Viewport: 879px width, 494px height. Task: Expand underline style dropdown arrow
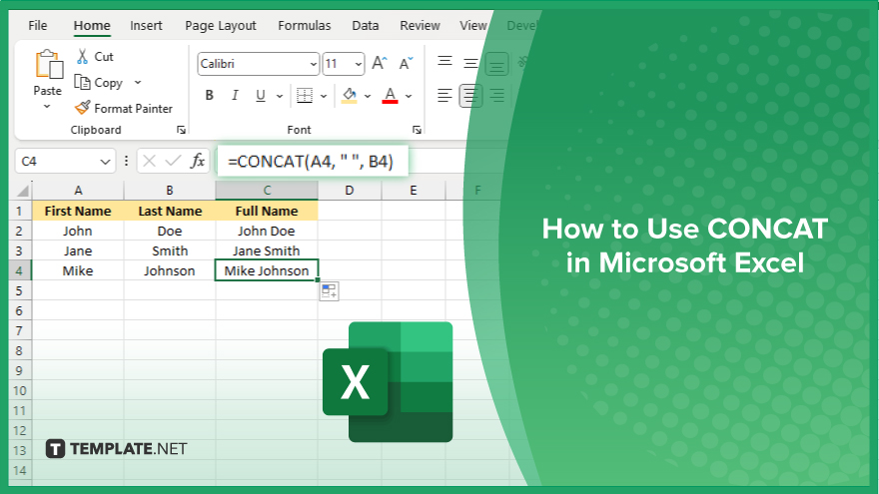[279, 97]
